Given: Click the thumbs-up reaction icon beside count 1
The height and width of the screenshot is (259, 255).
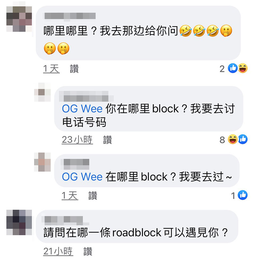Looking at the screenshot, I should [243, 195].
